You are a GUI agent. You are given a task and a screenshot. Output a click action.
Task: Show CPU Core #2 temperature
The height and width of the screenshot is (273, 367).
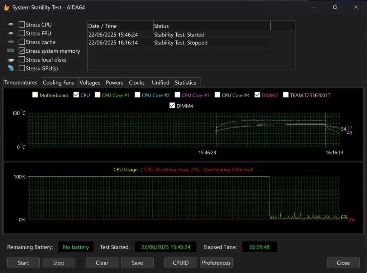click(137, 95)
